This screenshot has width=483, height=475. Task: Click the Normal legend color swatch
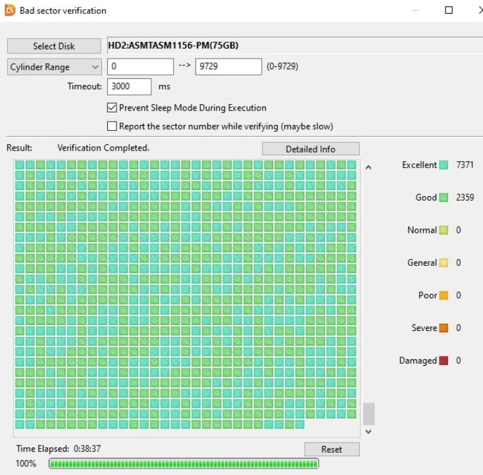[444, 230]
